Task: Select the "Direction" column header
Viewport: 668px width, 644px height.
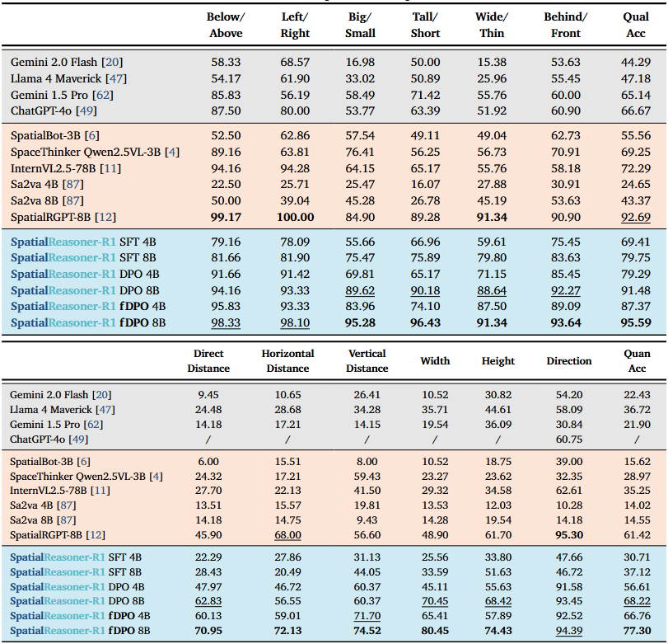Action: click(x=569, y=361)
